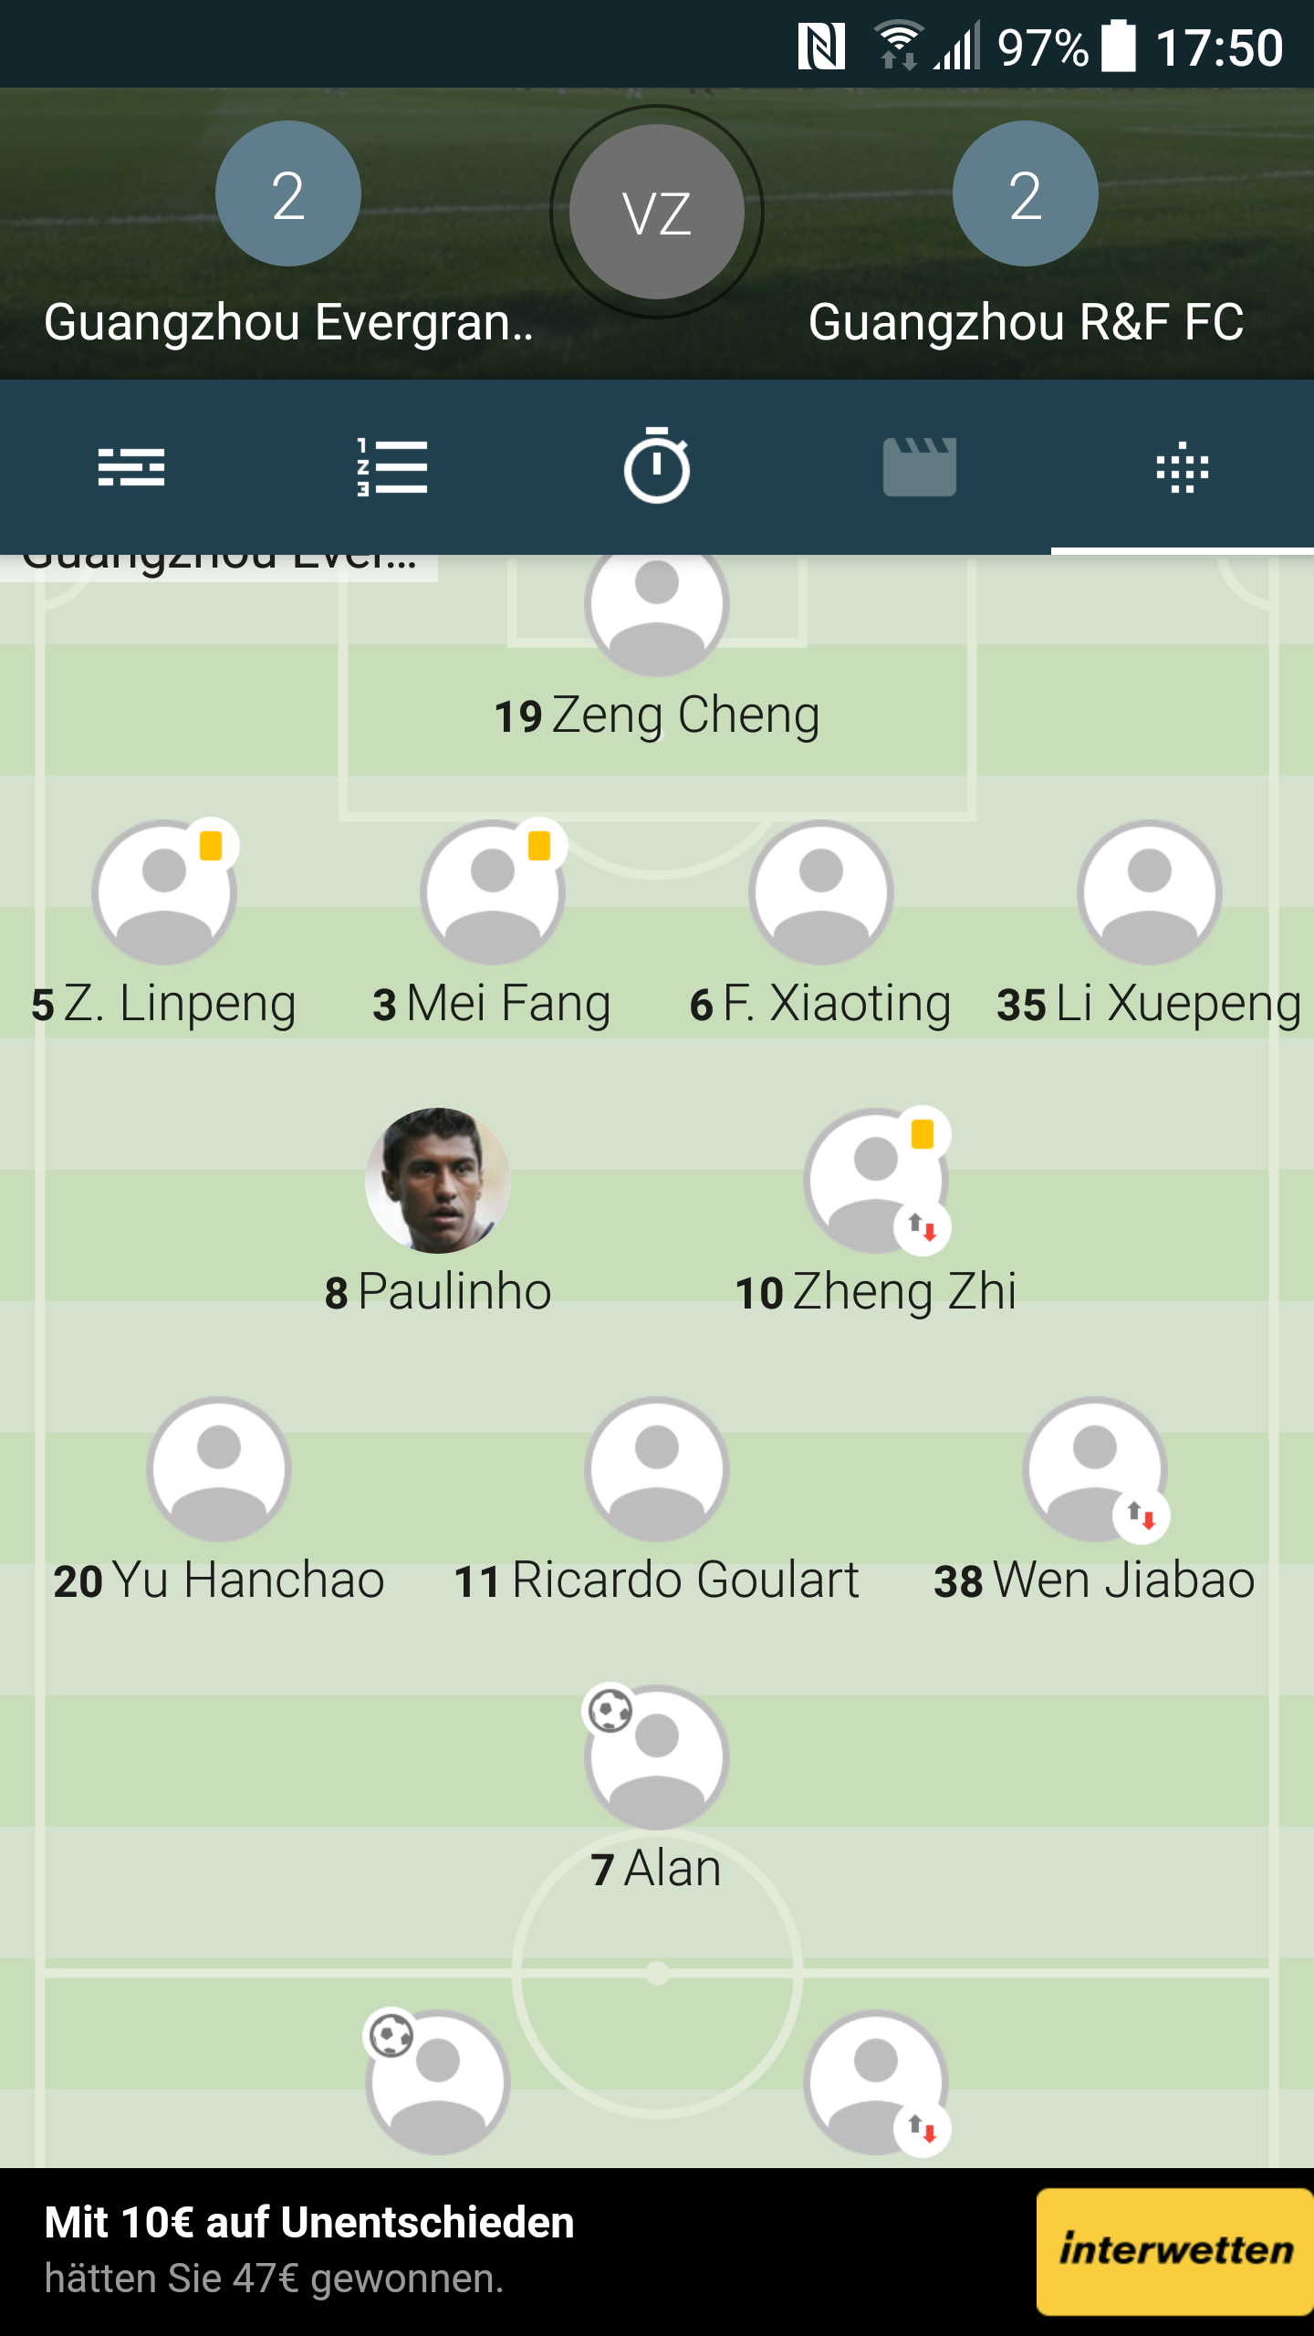
Task: Tap Alan's goal ball icon
Action: coord(610,1710)
